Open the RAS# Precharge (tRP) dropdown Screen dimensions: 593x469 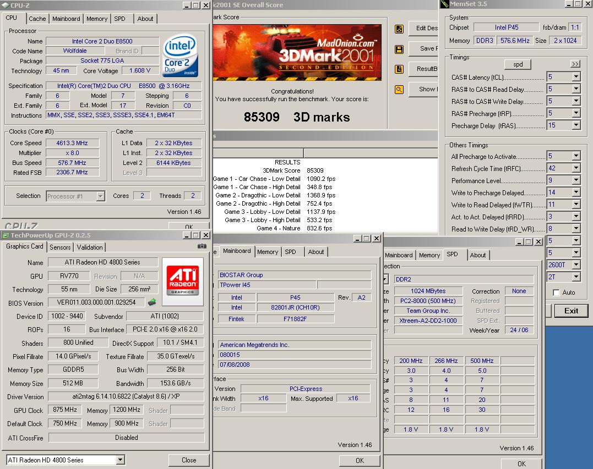click(576, 113)
